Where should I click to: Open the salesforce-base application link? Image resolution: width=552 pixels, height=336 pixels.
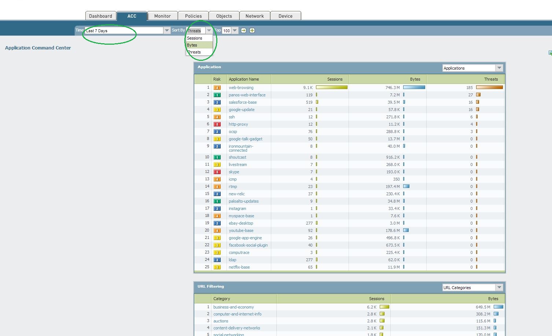pyautogui.click(x=243, y=102)
